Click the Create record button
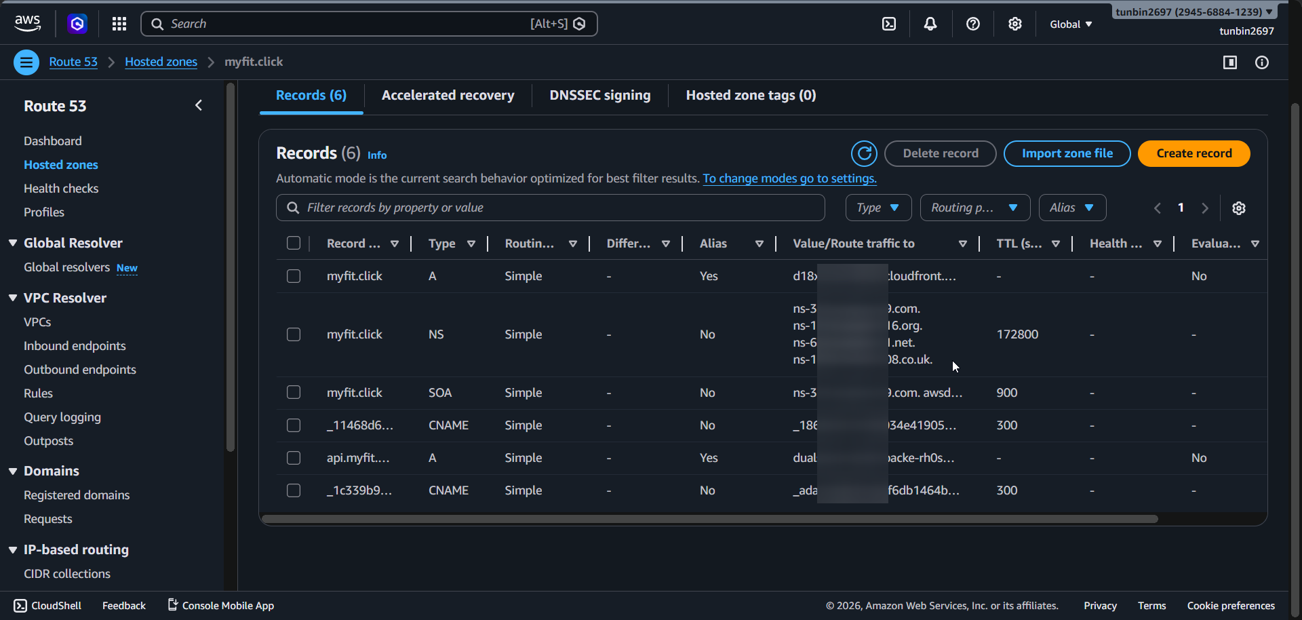Viewport: 1302px width, 620px height. (1193, 153)
